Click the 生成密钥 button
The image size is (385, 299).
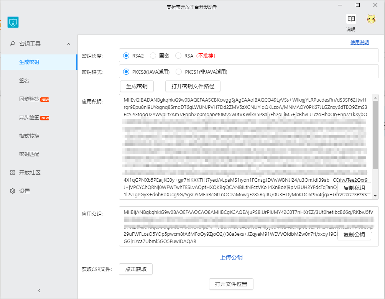137,86
